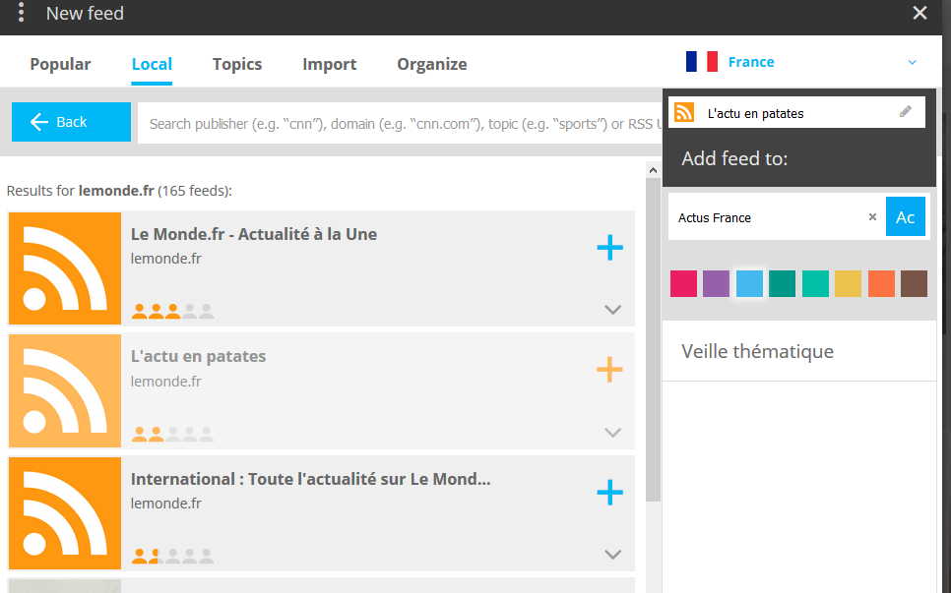Pick the brown color swatch
951x593 pixels.
point(914,283)
